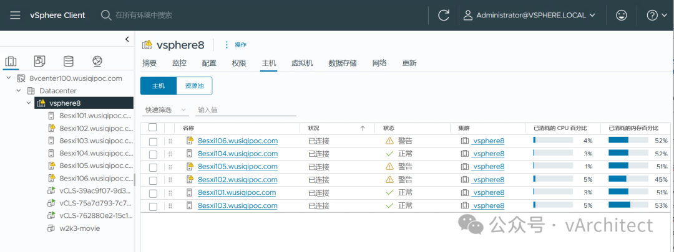Screen dimensions: 674x252
Task: Open the 摘要 tab
Action: click(x=150, y=63)
